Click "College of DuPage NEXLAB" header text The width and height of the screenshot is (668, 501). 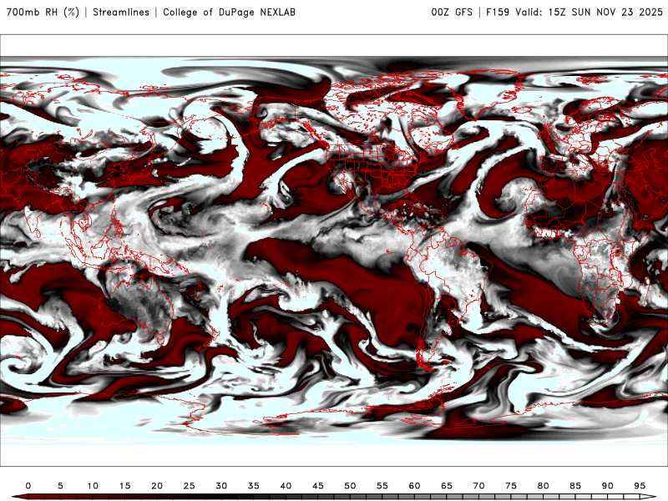[229, 12]
